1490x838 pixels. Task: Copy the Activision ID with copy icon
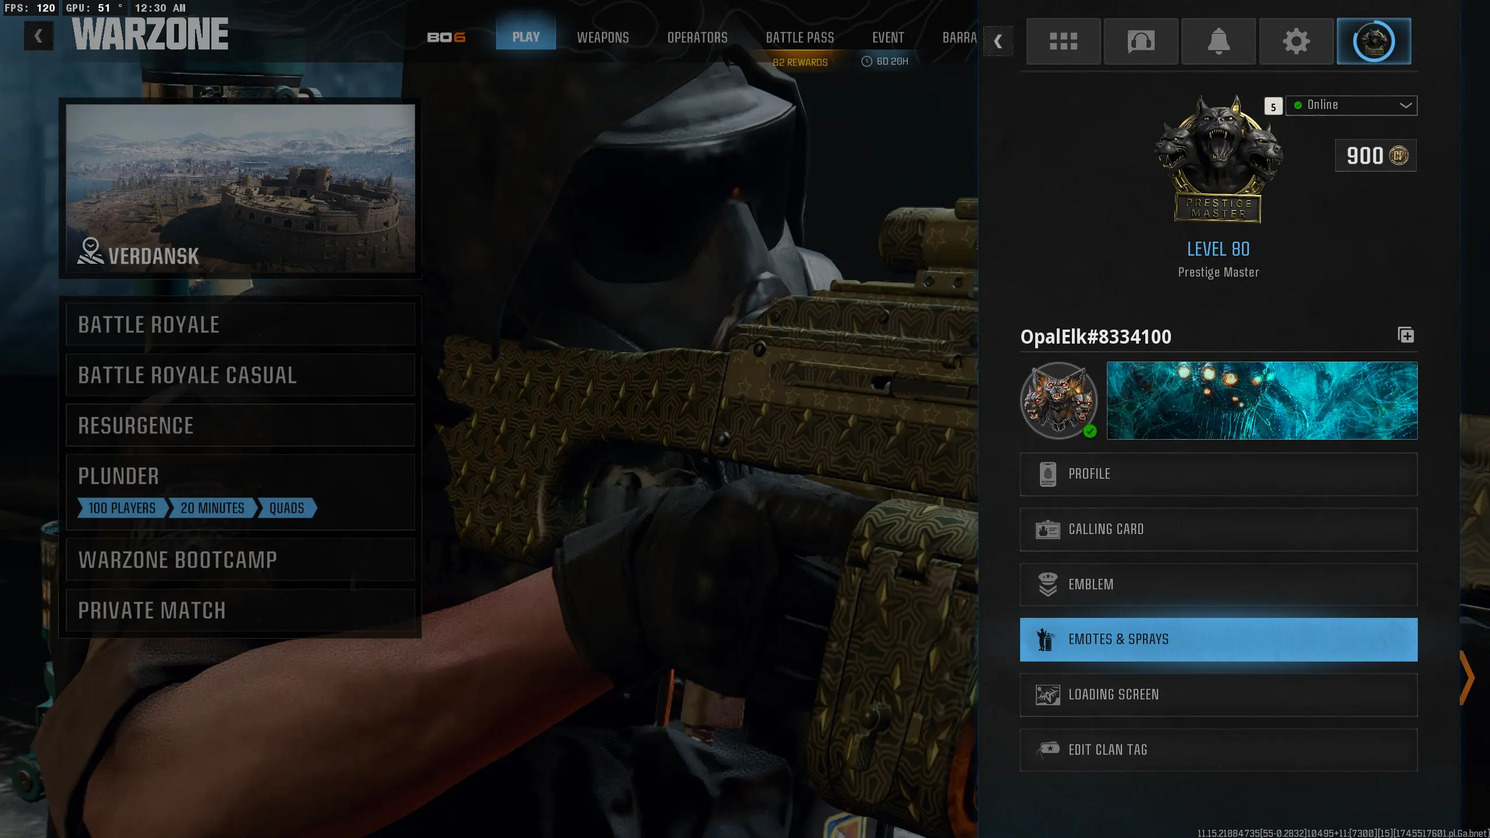[1406, 335]
